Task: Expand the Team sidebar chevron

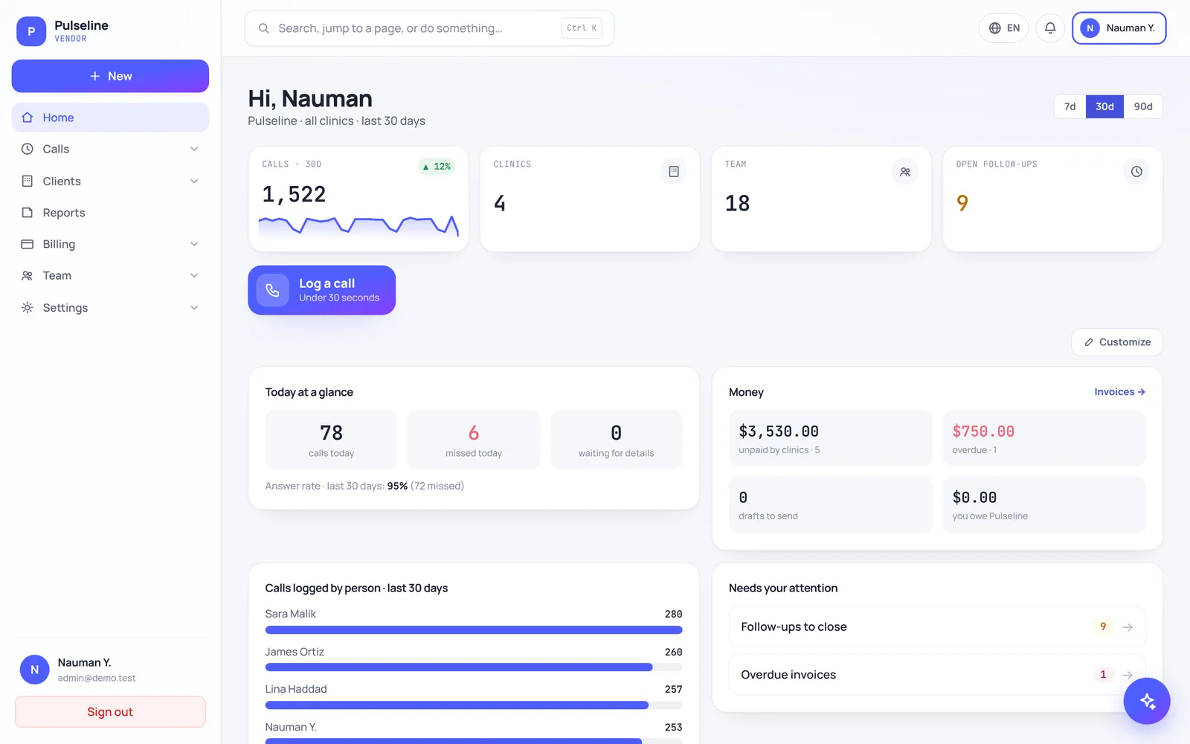Action: (x=194, y=275)
